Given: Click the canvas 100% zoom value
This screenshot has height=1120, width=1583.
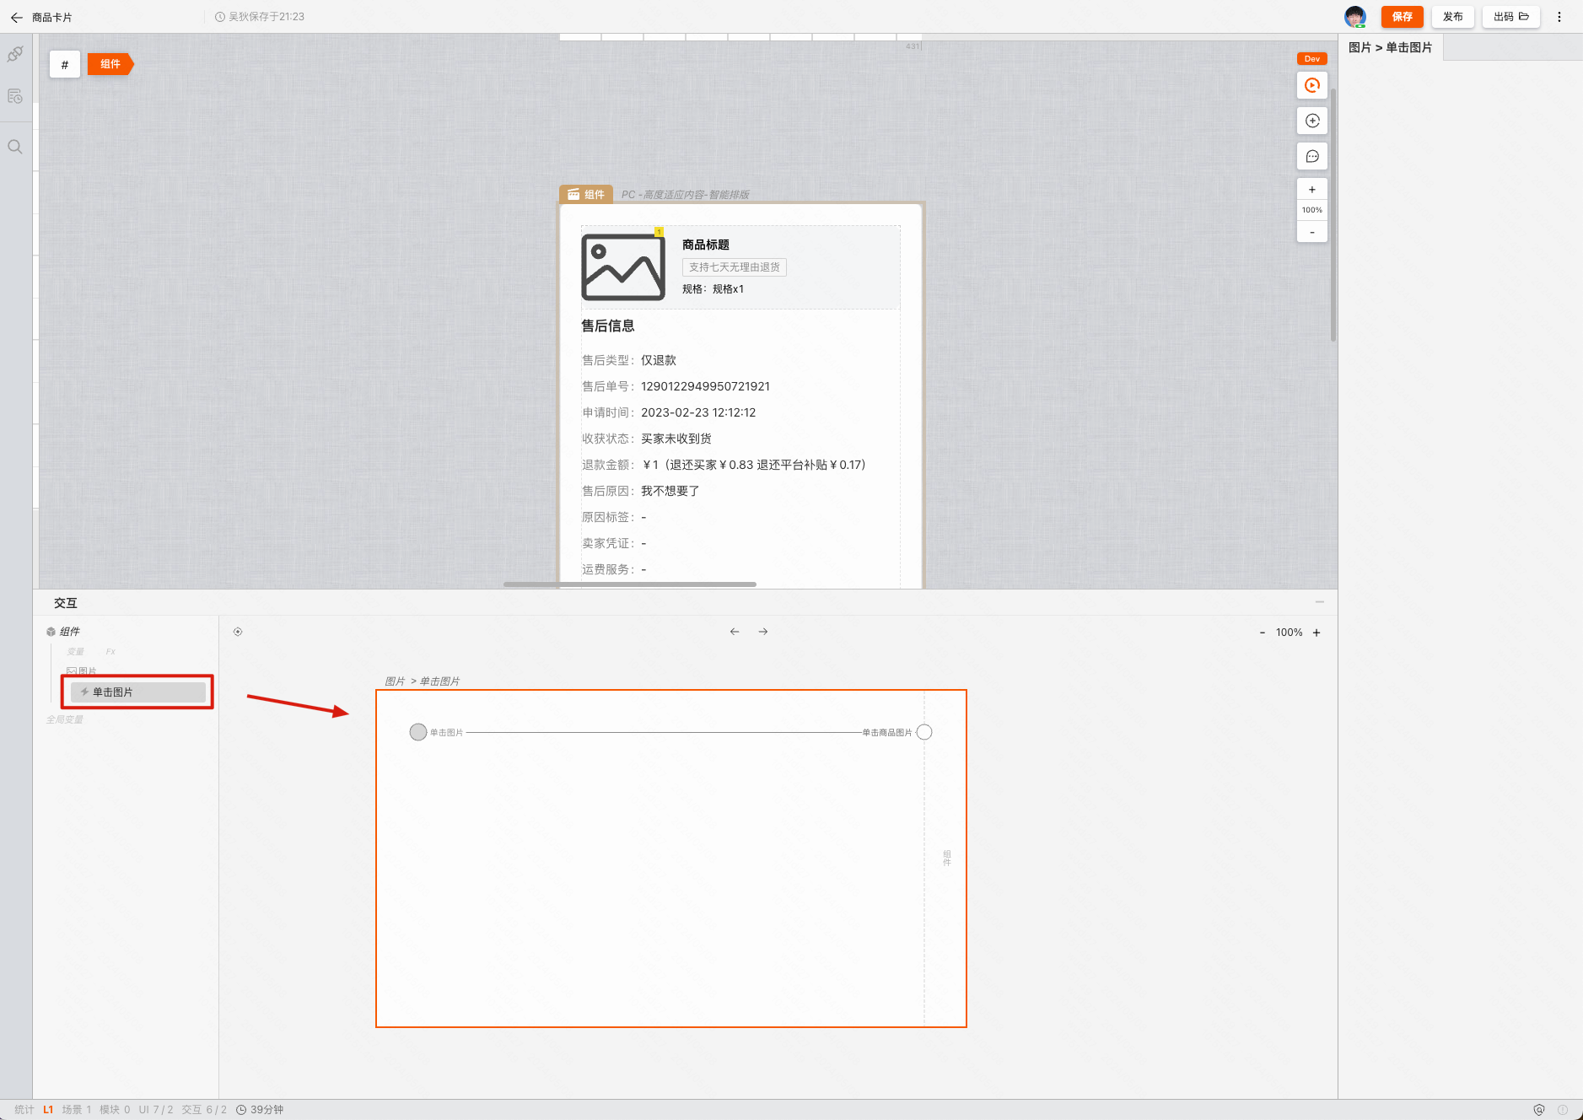Looking at the screenshot, I should point(1312,210).
